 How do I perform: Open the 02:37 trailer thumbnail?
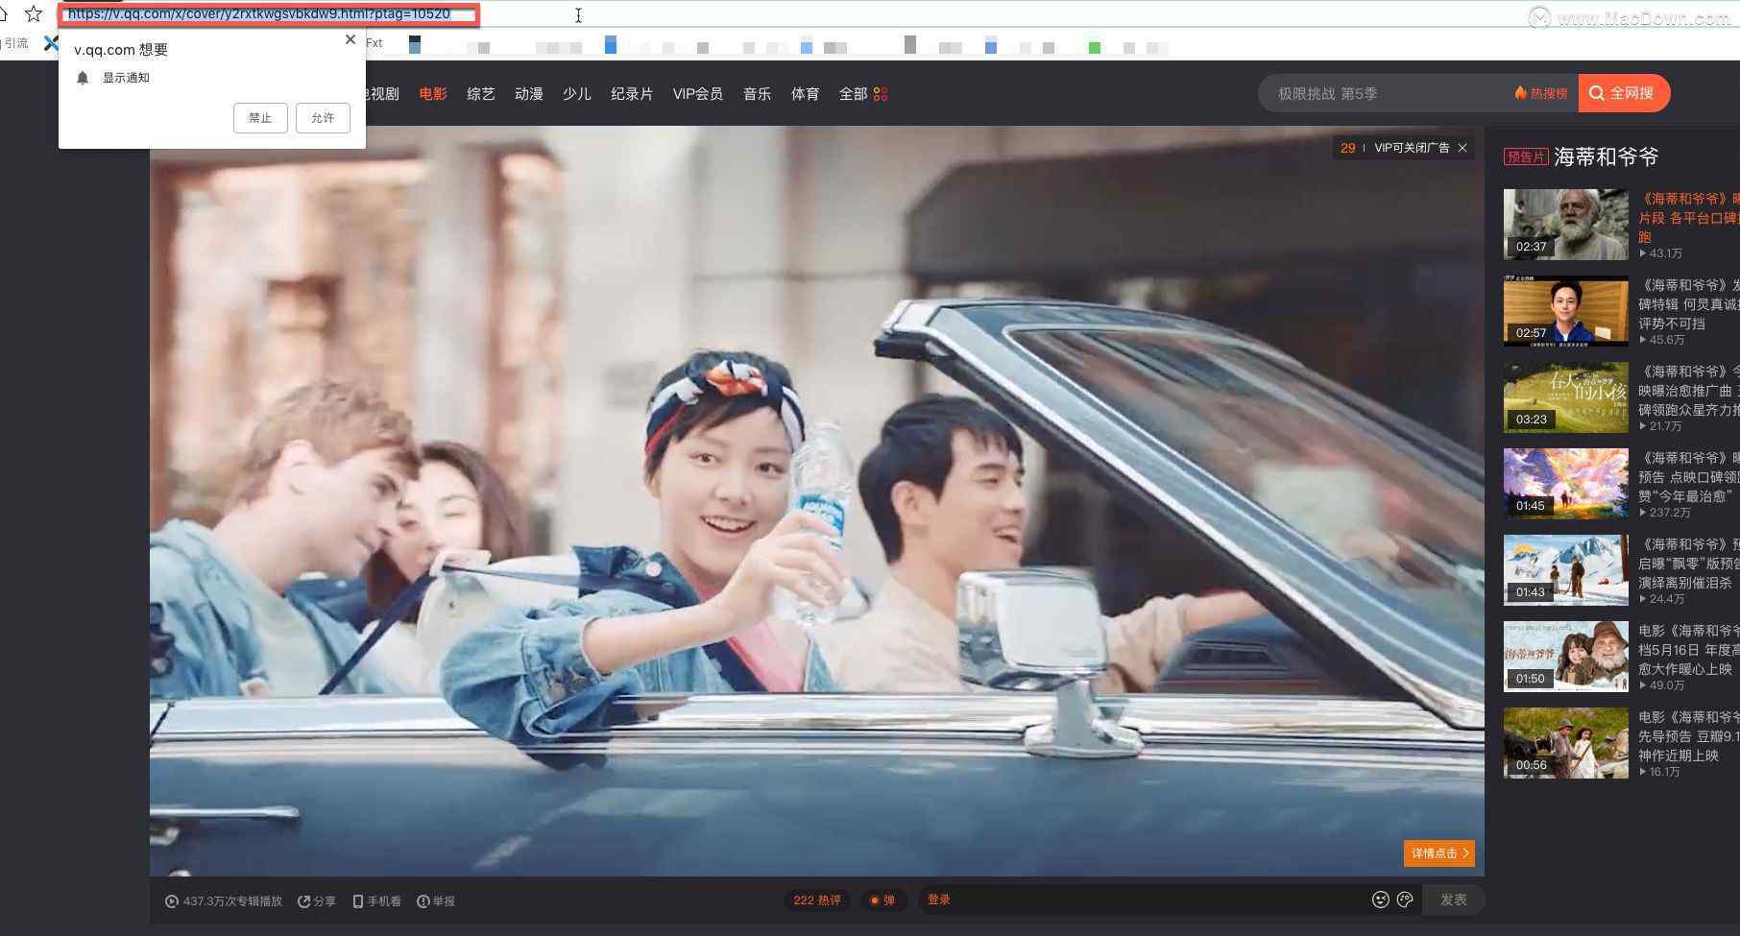click(x=1566, y=225)
